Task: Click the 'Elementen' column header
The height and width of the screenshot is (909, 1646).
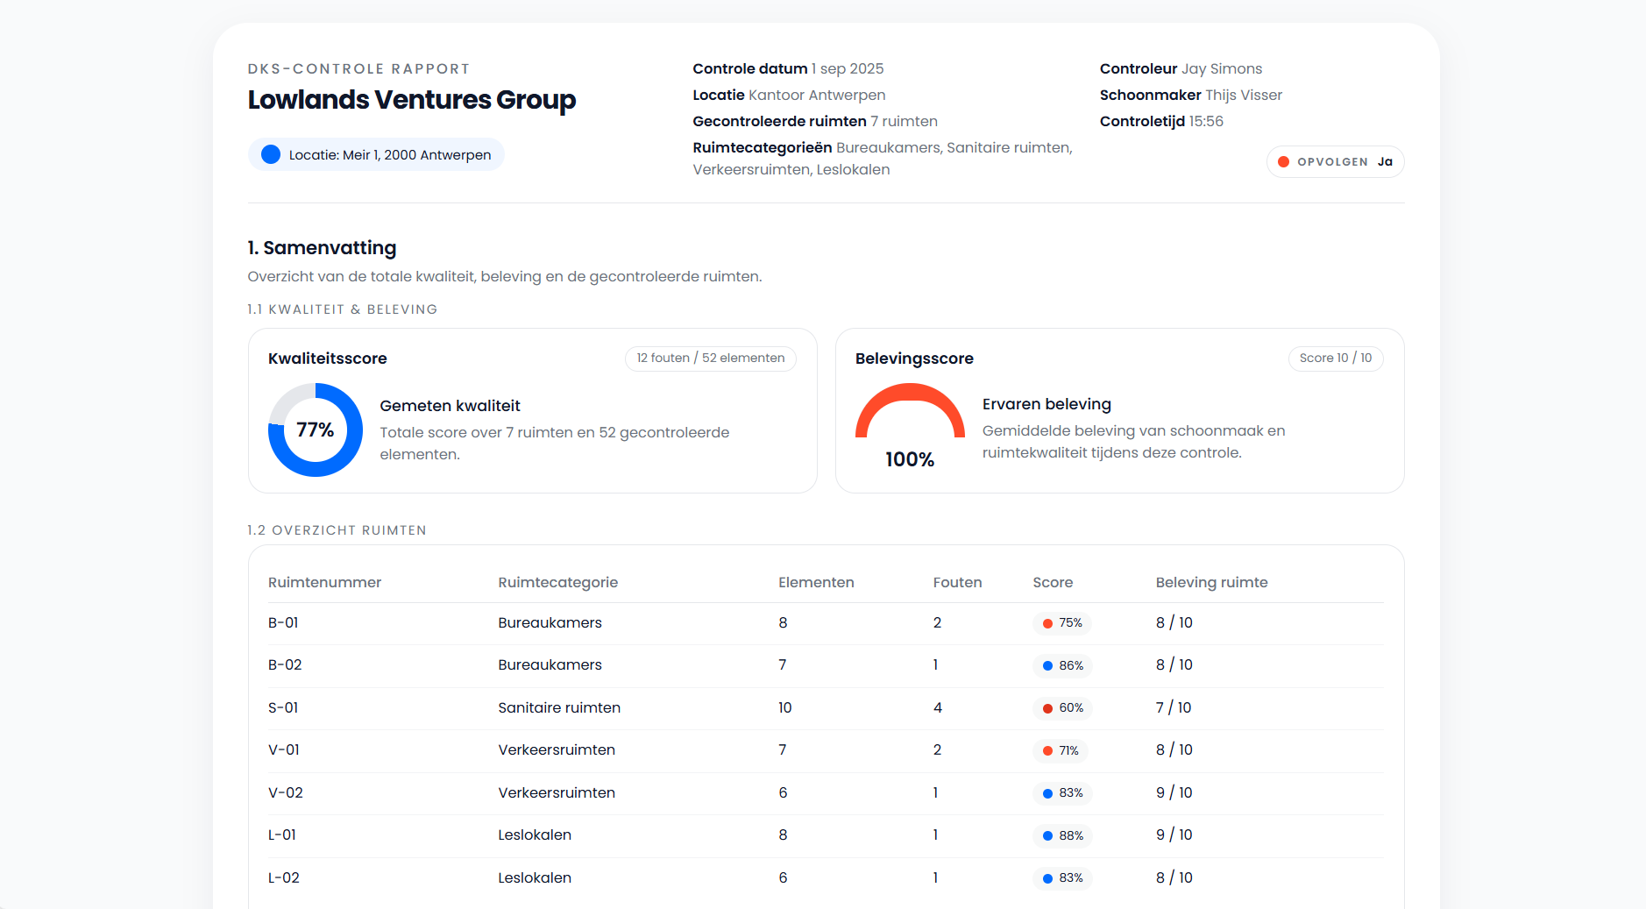Action: coord(816,582)
